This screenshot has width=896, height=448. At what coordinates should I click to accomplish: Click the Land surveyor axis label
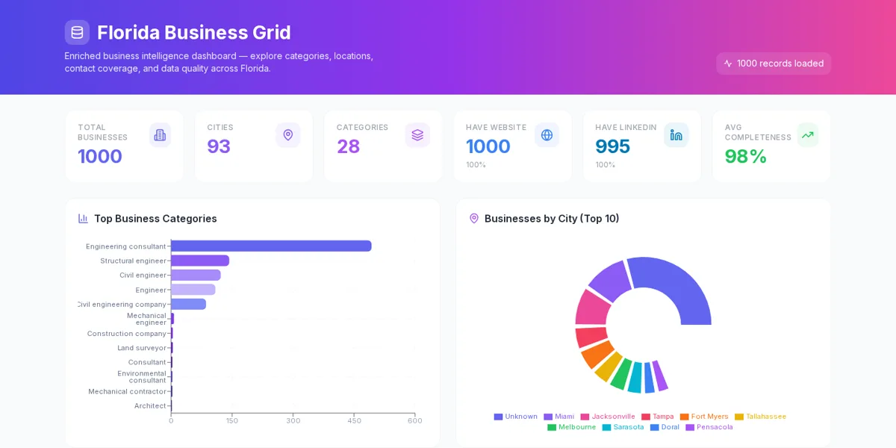click(x=142, y=348)
